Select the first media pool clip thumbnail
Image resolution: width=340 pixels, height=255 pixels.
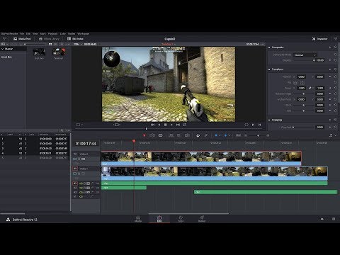point(39,52)
